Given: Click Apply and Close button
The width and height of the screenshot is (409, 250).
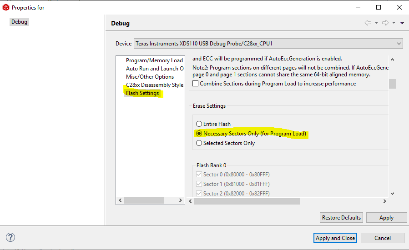Looking at the screenshot, I should pyautogui.click(x=335, y=238).
